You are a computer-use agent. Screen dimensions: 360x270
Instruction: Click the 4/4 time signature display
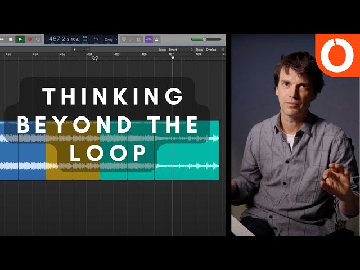96,39
